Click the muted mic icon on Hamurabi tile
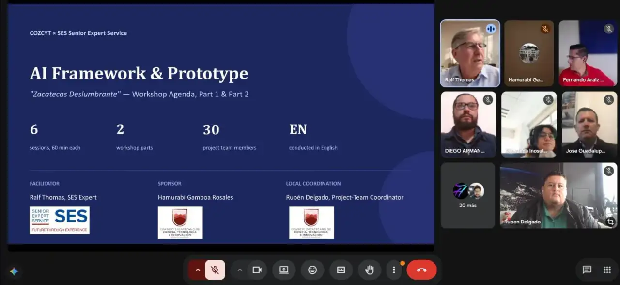 [545, 29]
